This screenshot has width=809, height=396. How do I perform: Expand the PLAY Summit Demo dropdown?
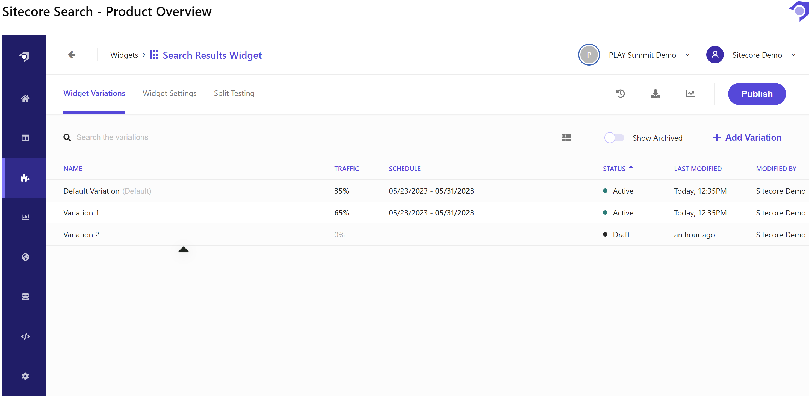point(687,55)
